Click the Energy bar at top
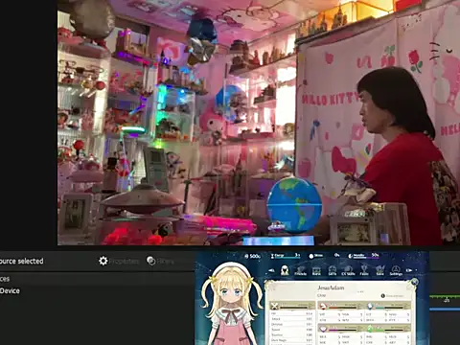 coord(286,256)
